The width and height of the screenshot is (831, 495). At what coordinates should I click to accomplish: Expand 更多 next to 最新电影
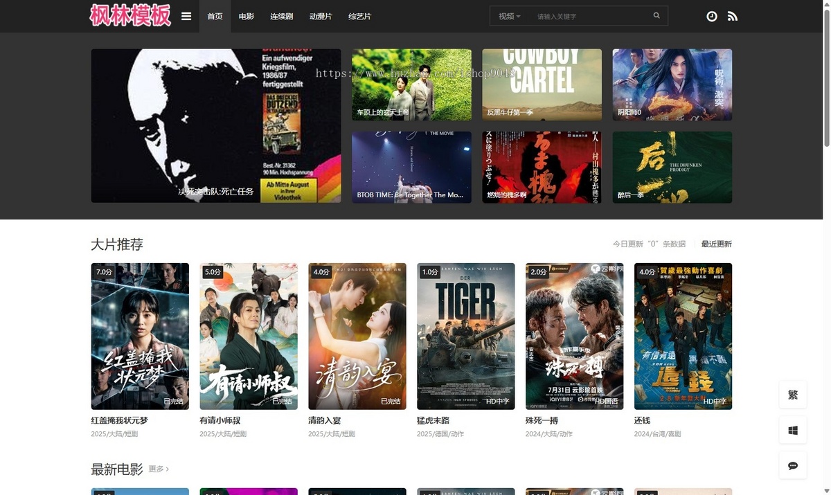[x=159, y=469]
